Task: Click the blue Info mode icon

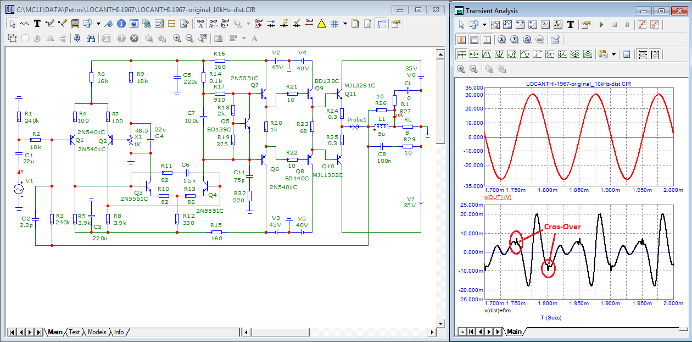Action: coord(121,24)
